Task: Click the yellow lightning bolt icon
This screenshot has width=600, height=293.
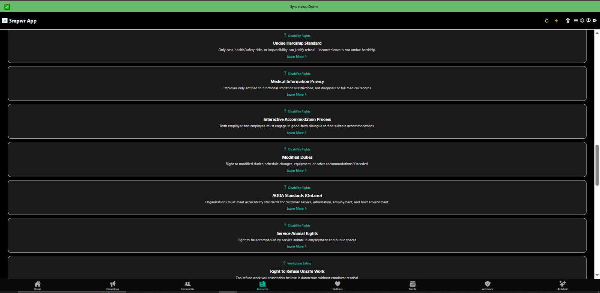Action: [x=556, y=21]
